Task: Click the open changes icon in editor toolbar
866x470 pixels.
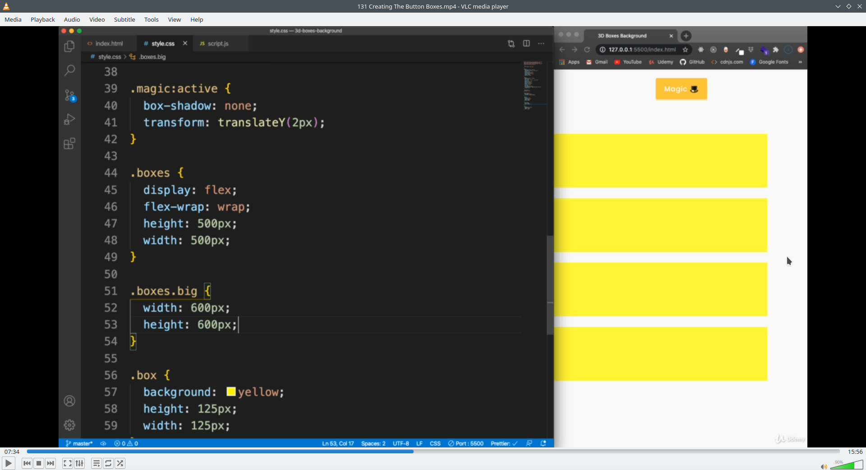Action: coord(511,43)
